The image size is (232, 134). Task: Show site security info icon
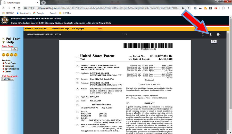pyautogui.click(x=25, y=8)
